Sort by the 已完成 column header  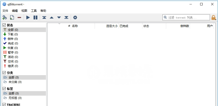coord(131,26)
